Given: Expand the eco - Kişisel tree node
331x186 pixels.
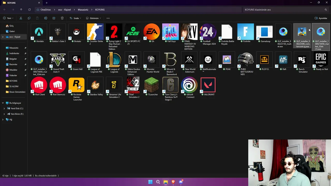Looking at the screenshot, I should click(3, 37).
